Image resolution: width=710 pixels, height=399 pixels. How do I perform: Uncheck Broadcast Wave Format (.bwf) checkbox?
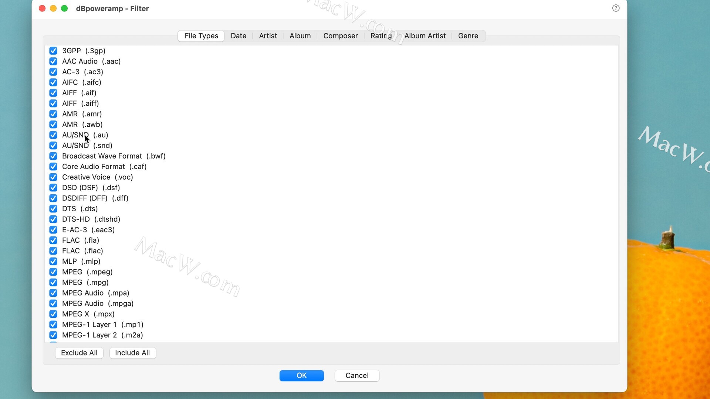coord(53,156)
